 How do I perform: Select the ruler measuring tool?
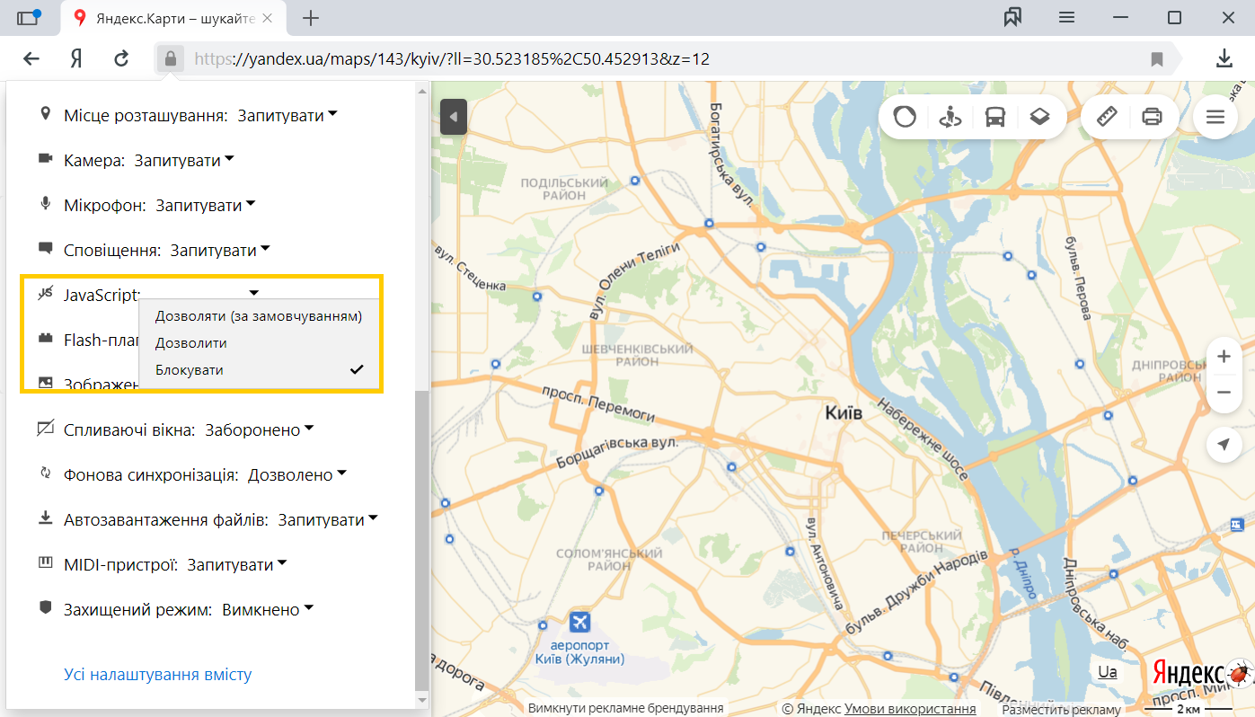(1107, 117)
